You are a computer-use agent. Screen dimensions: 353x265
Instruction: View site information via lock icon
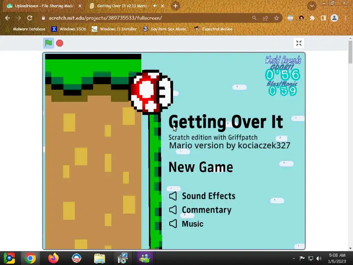click(43, 18)
